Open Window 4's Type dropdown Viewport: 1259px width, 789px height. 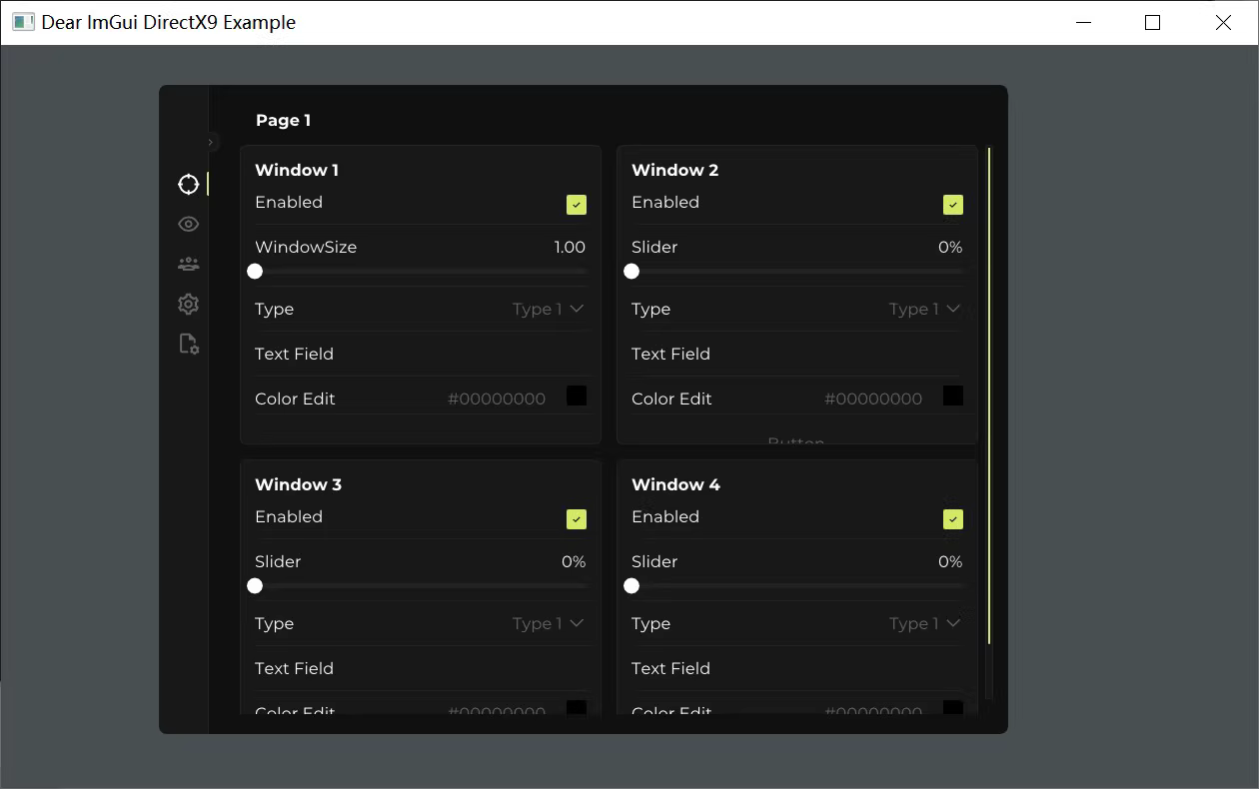tap(924, 624)
